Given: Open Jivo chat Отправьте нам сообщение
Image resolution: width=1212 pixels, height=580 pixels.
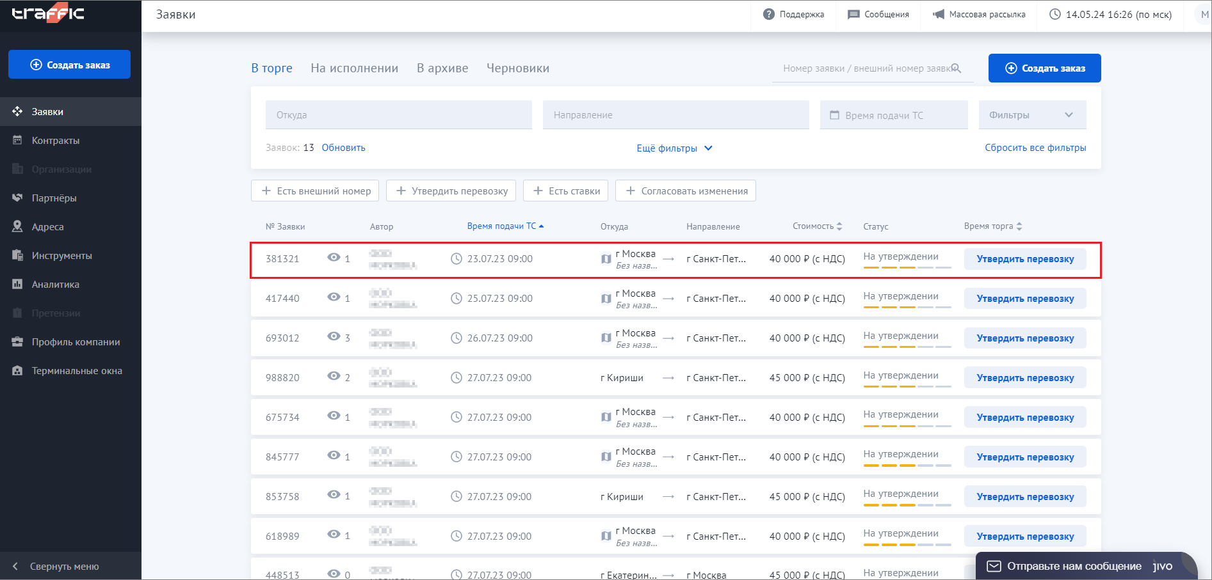Looking at the screenshot, I should [1087, 566].
